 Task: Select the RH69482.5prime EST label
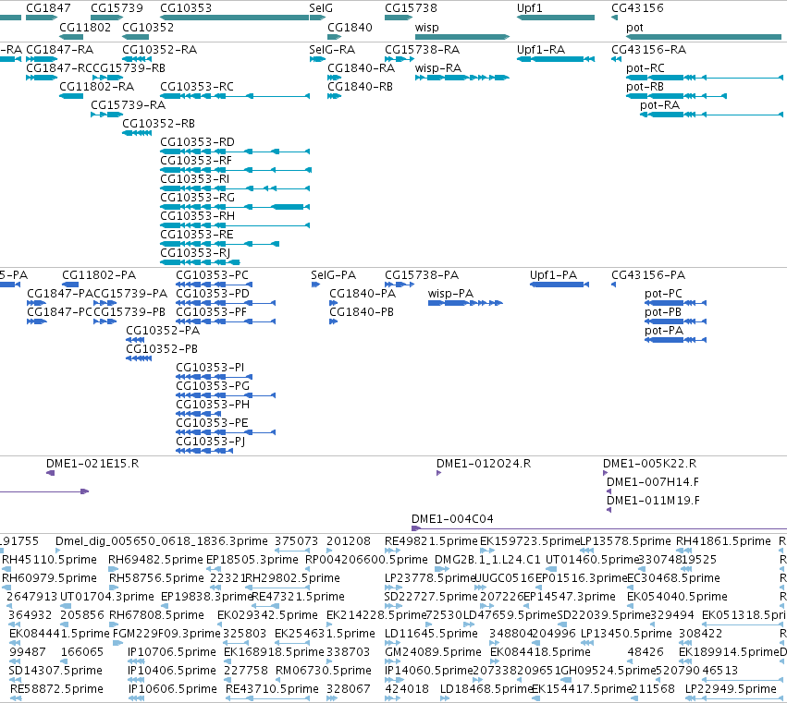coord(155,560)
